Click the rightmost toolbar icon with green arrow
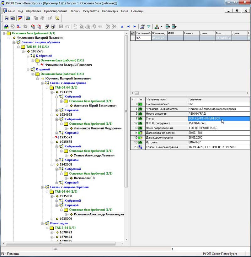The image size is (251, 257). coord(174,27)
